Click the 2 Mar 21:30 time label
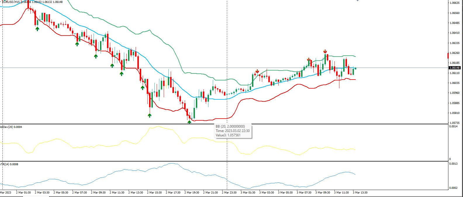 click(210, 192)
